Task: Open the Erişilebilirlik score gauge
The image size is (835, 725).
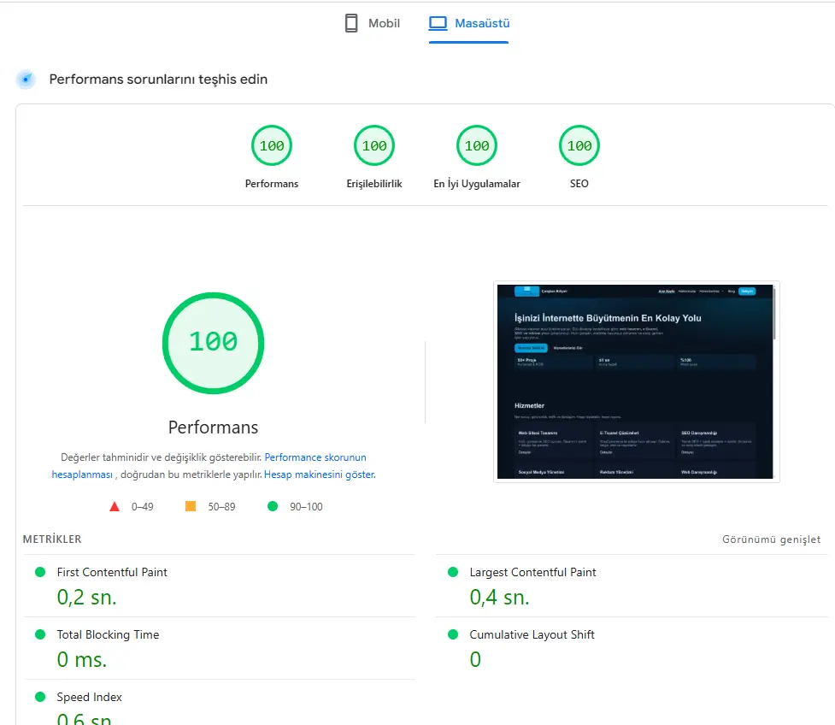Action: [x=374, y=146]
